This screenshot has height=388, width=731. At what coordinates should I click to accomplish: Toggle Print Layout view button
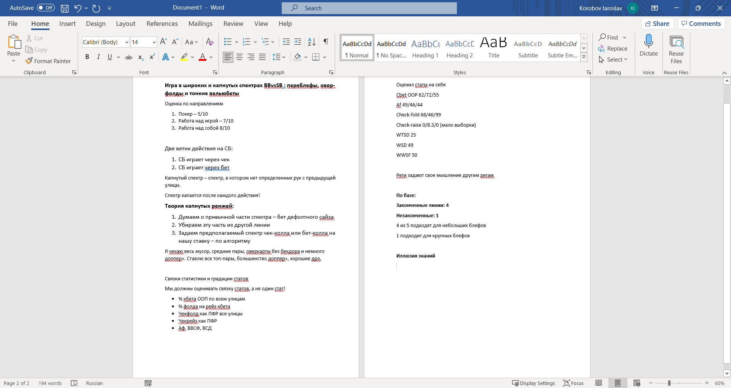coord(618,383)
